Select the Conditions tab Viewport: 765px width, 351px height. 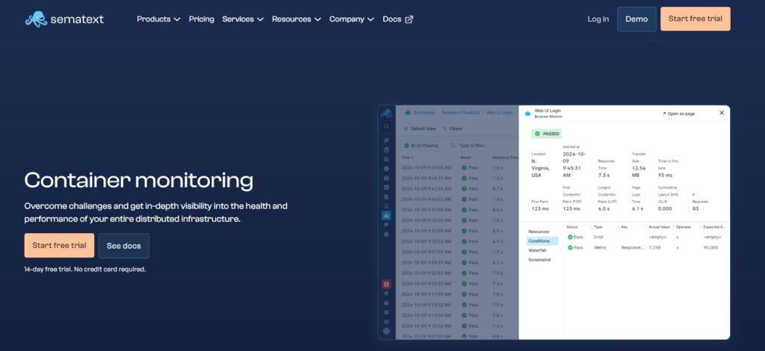coord(542,240)
